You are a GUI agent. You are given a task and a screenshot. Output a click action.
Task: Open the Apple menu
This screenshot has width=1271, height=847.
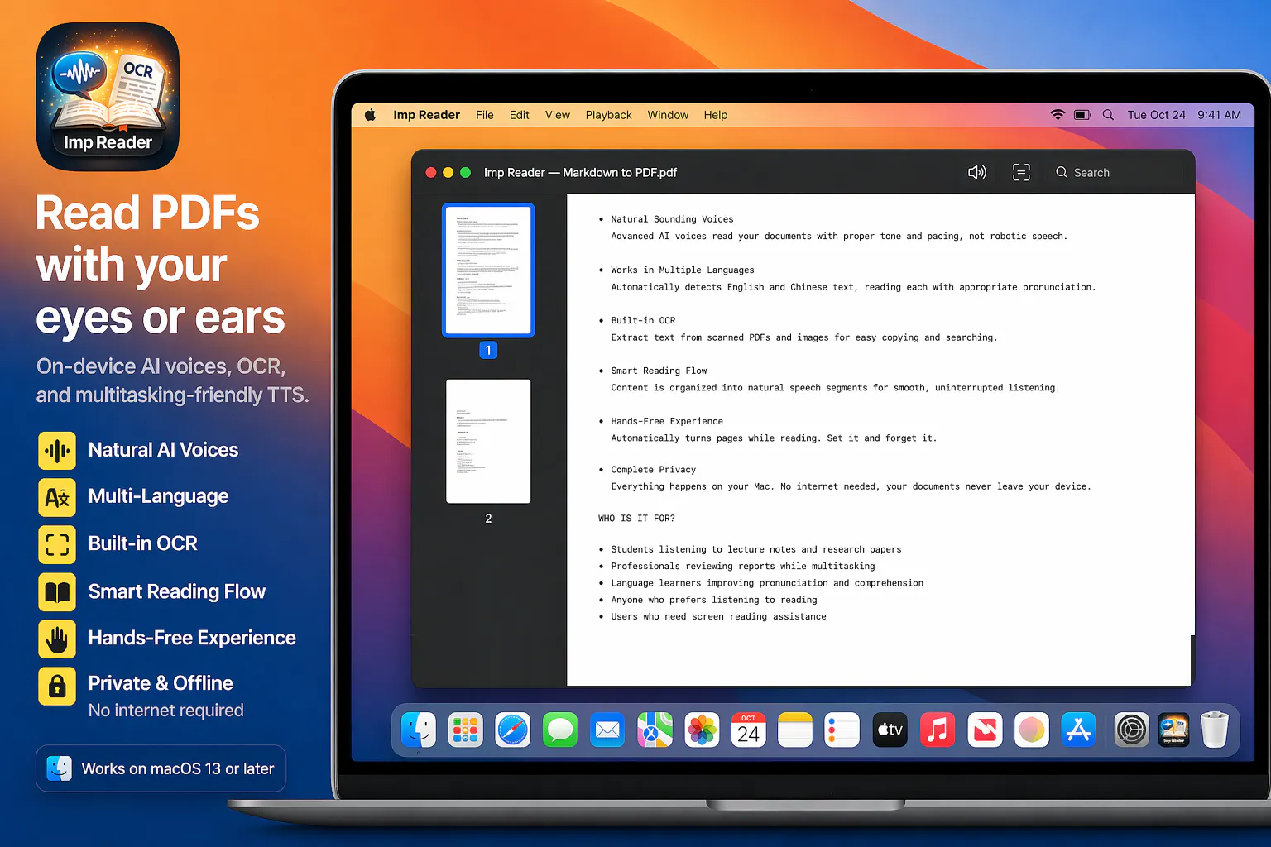[370, 115]
